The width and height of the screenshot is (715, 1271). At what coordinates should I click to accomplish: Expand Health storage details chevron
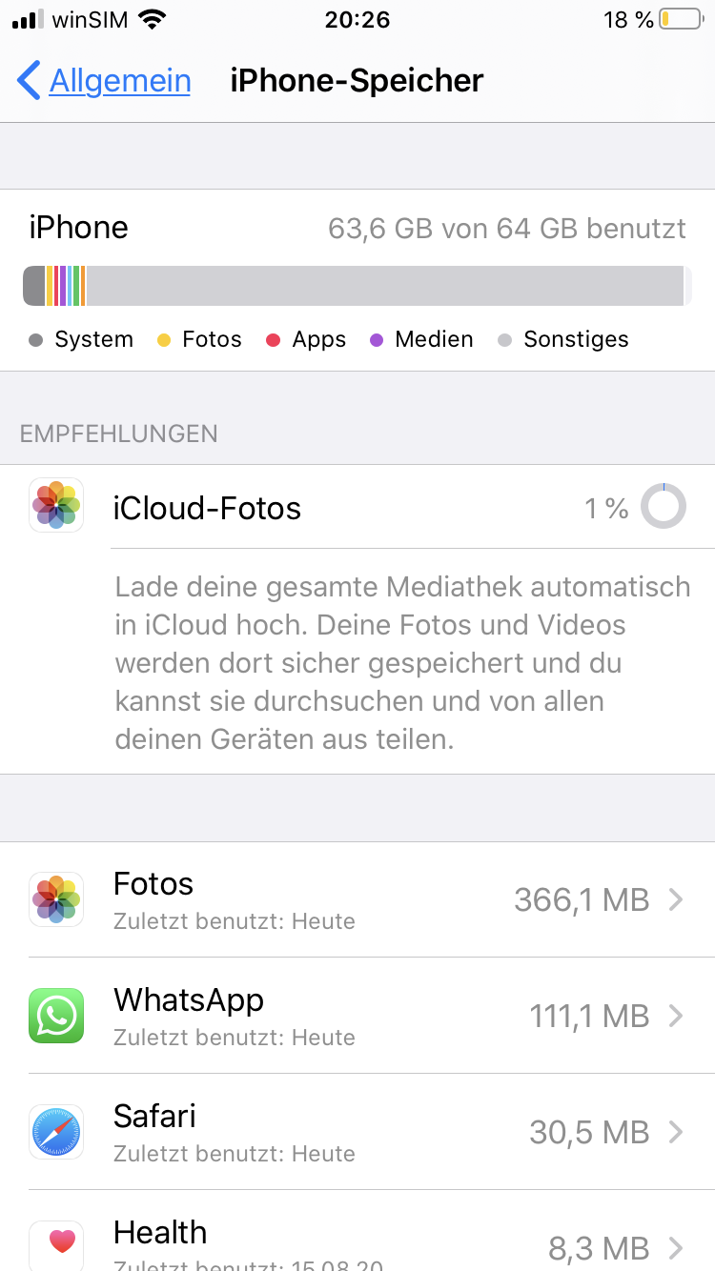676,1247
